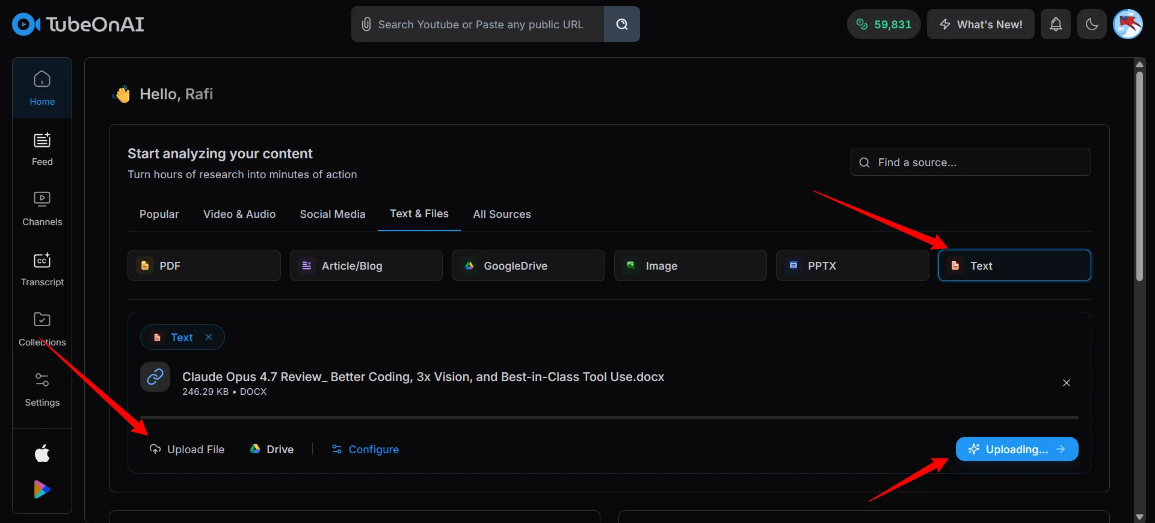1155x523 pixels.
Task: Switch to the Popular tab
Action: point(159,214)
